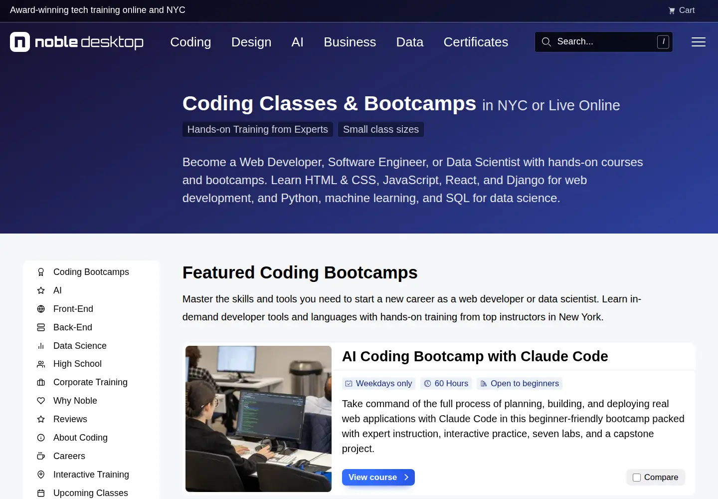Click the Noble Desktop logo
718x499 pixels.
[x=77, y=42]
